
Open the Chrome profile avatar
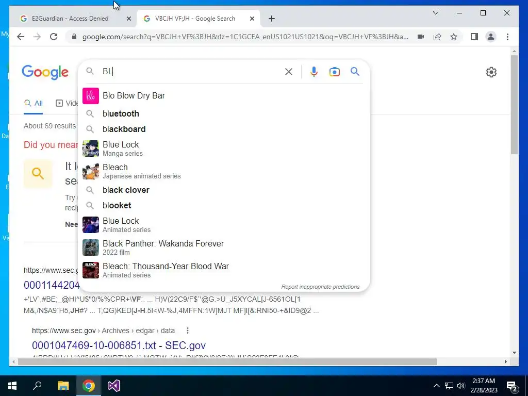point(491,37)
